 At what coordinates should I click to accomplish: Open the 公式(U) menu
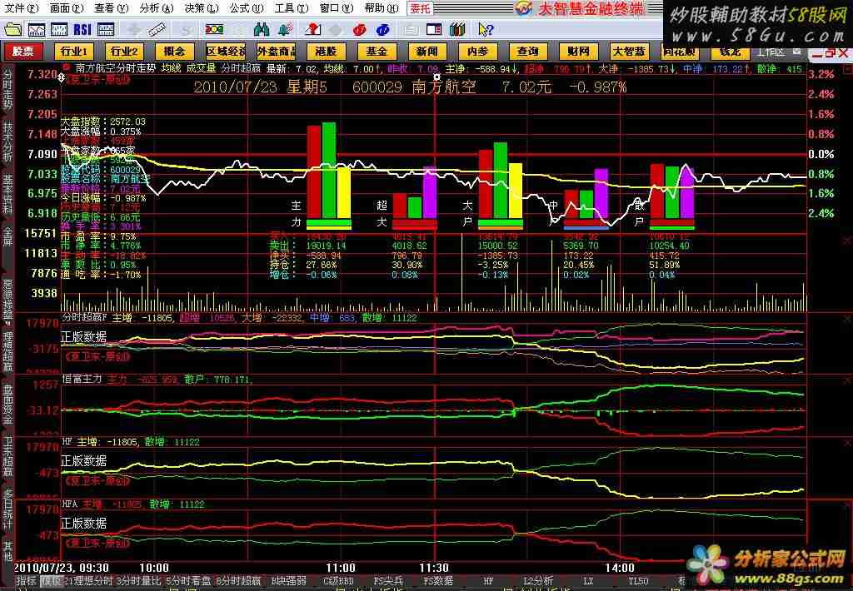click(x=247, y=8)
